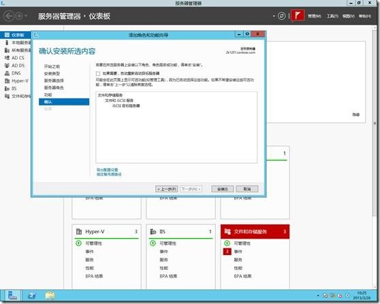Click the back arrow in Server Manager header

click(x=9, y=16)
